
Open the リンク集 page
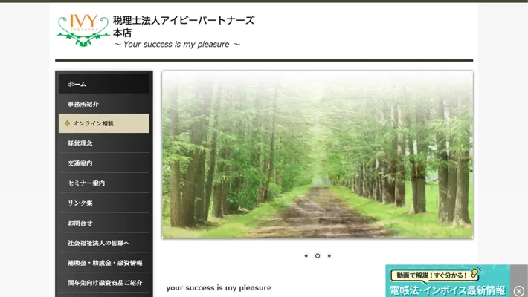coord(104,203)
